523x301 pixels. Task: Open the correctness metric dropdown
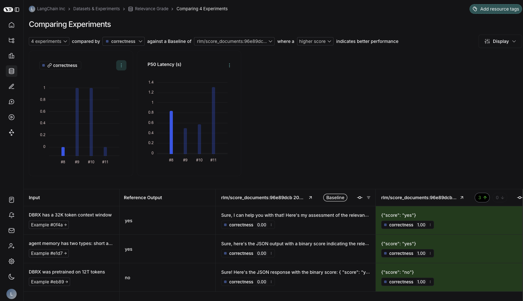[124, 41]
